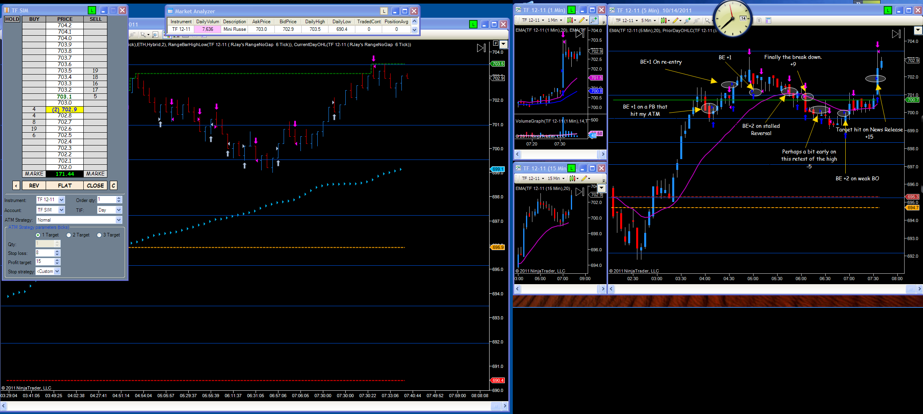Viewport: 923px width, 414px height.
Task: Click the Profit target stepper arrows
Action: click(x=57, y=262)
